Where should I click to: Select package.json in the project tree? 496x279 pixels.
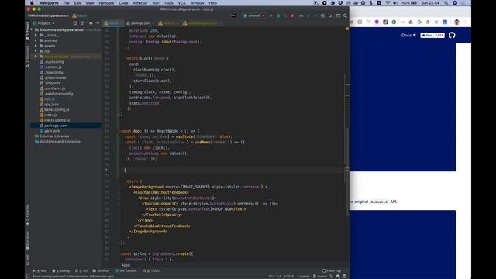pos(66,126)
